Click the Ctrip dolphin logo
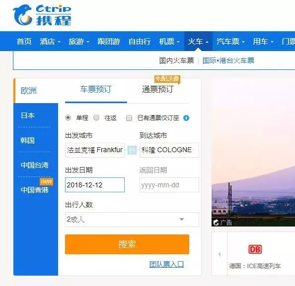The image size is (295, 286). click(x=42, y=15)
